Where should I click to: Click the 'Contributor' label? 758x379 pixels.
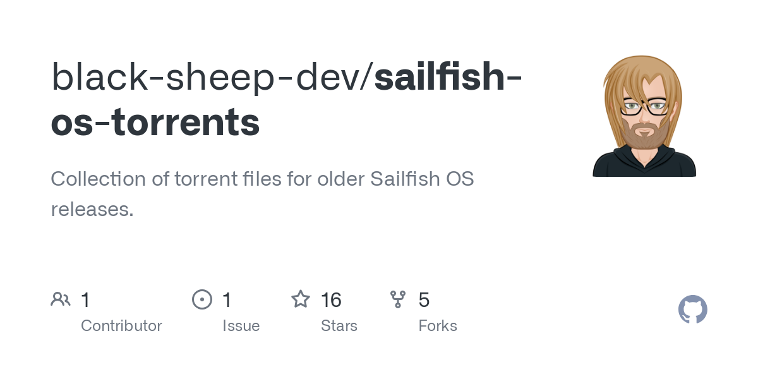coord(121,326)
